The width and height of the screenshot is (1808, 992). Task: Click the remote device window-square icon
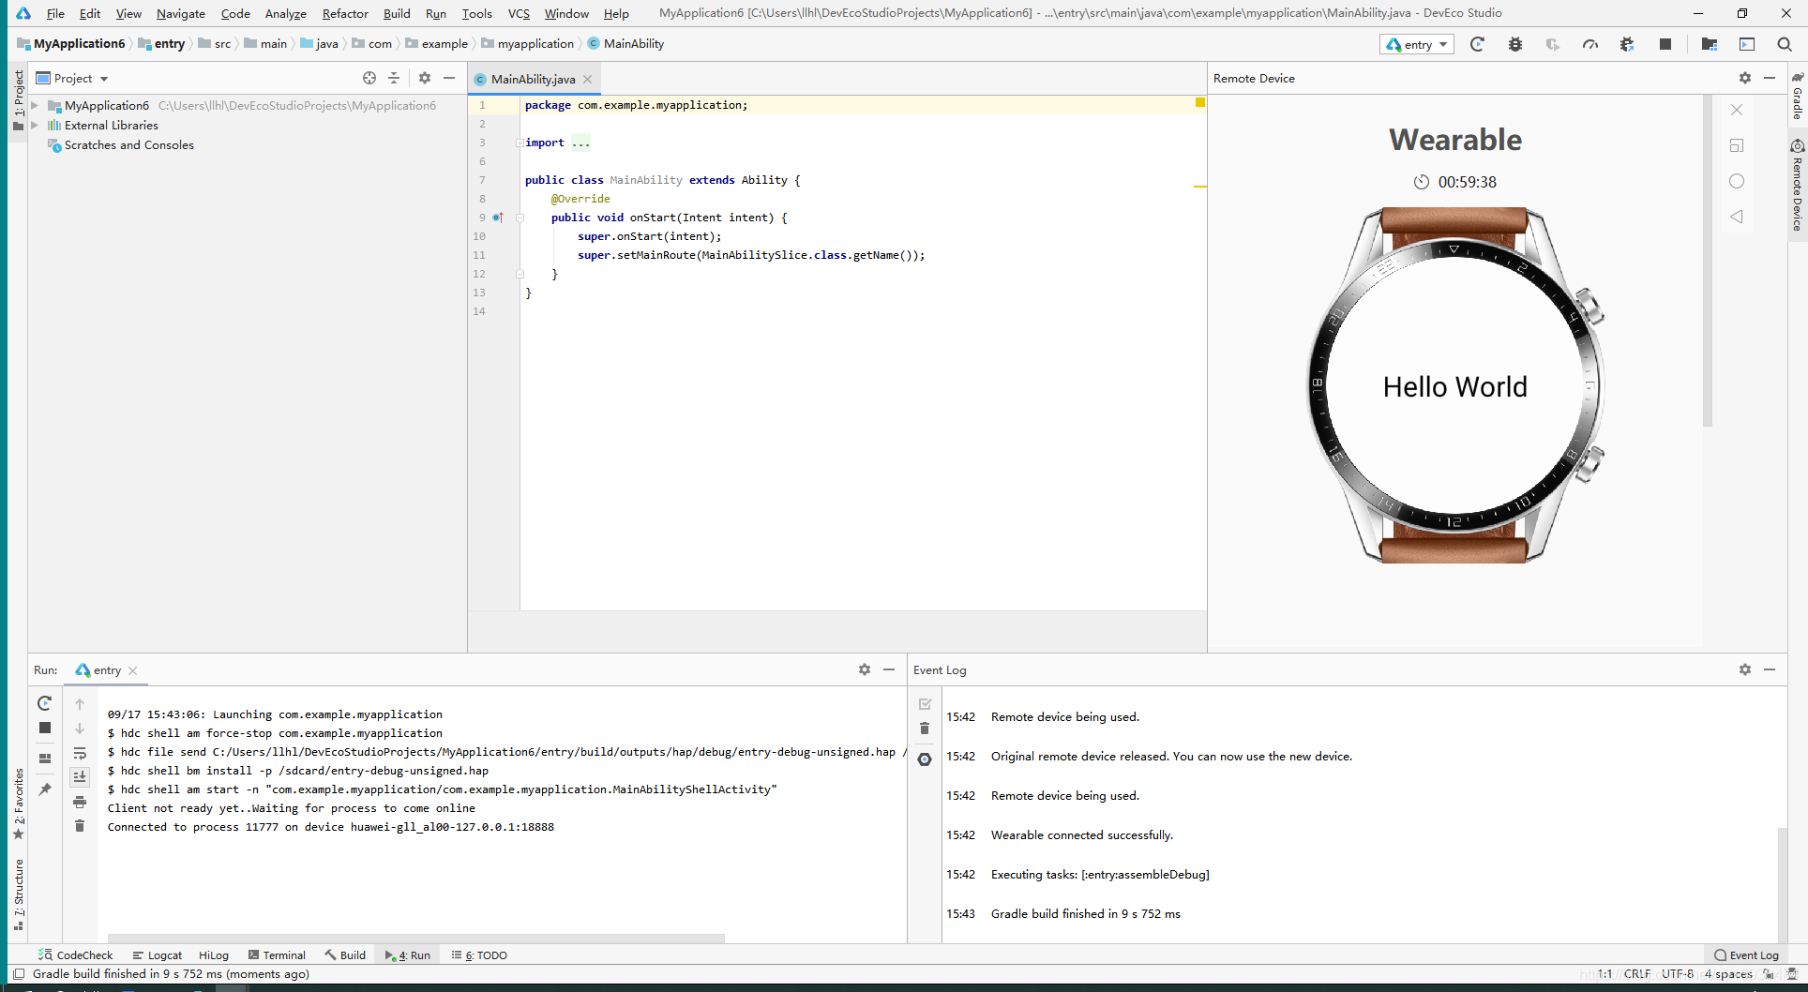1737,145
